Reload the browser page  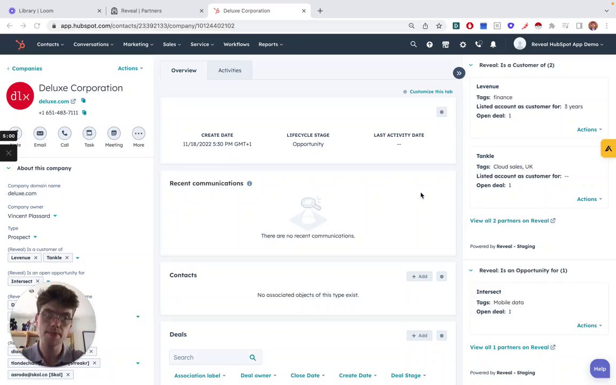pyautogui.click(x=37, y=26)
